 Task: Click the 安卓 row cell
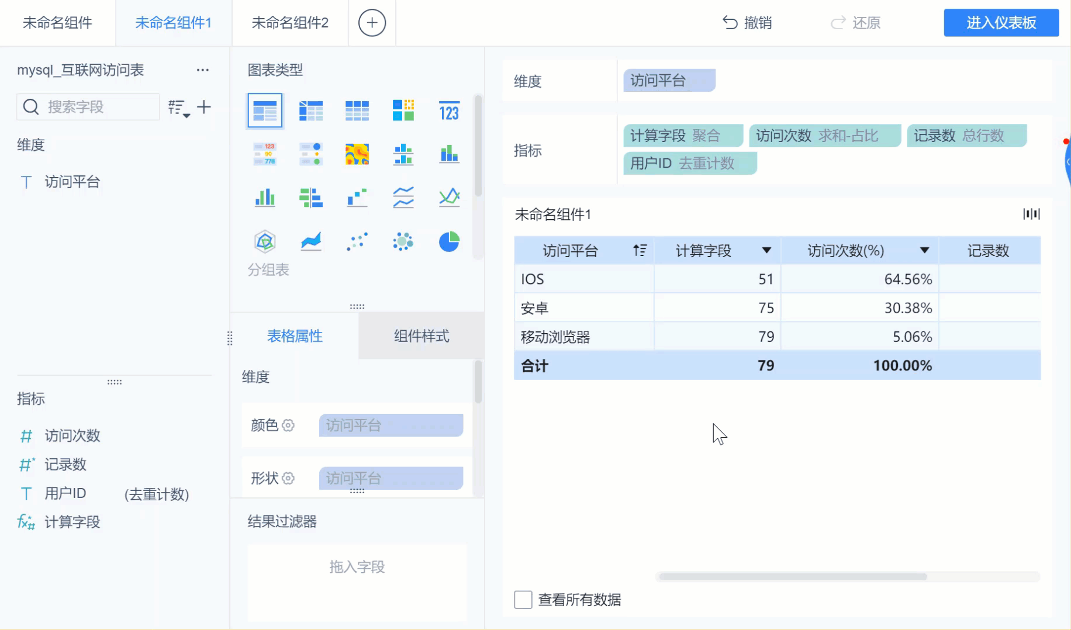click(583, 308)
